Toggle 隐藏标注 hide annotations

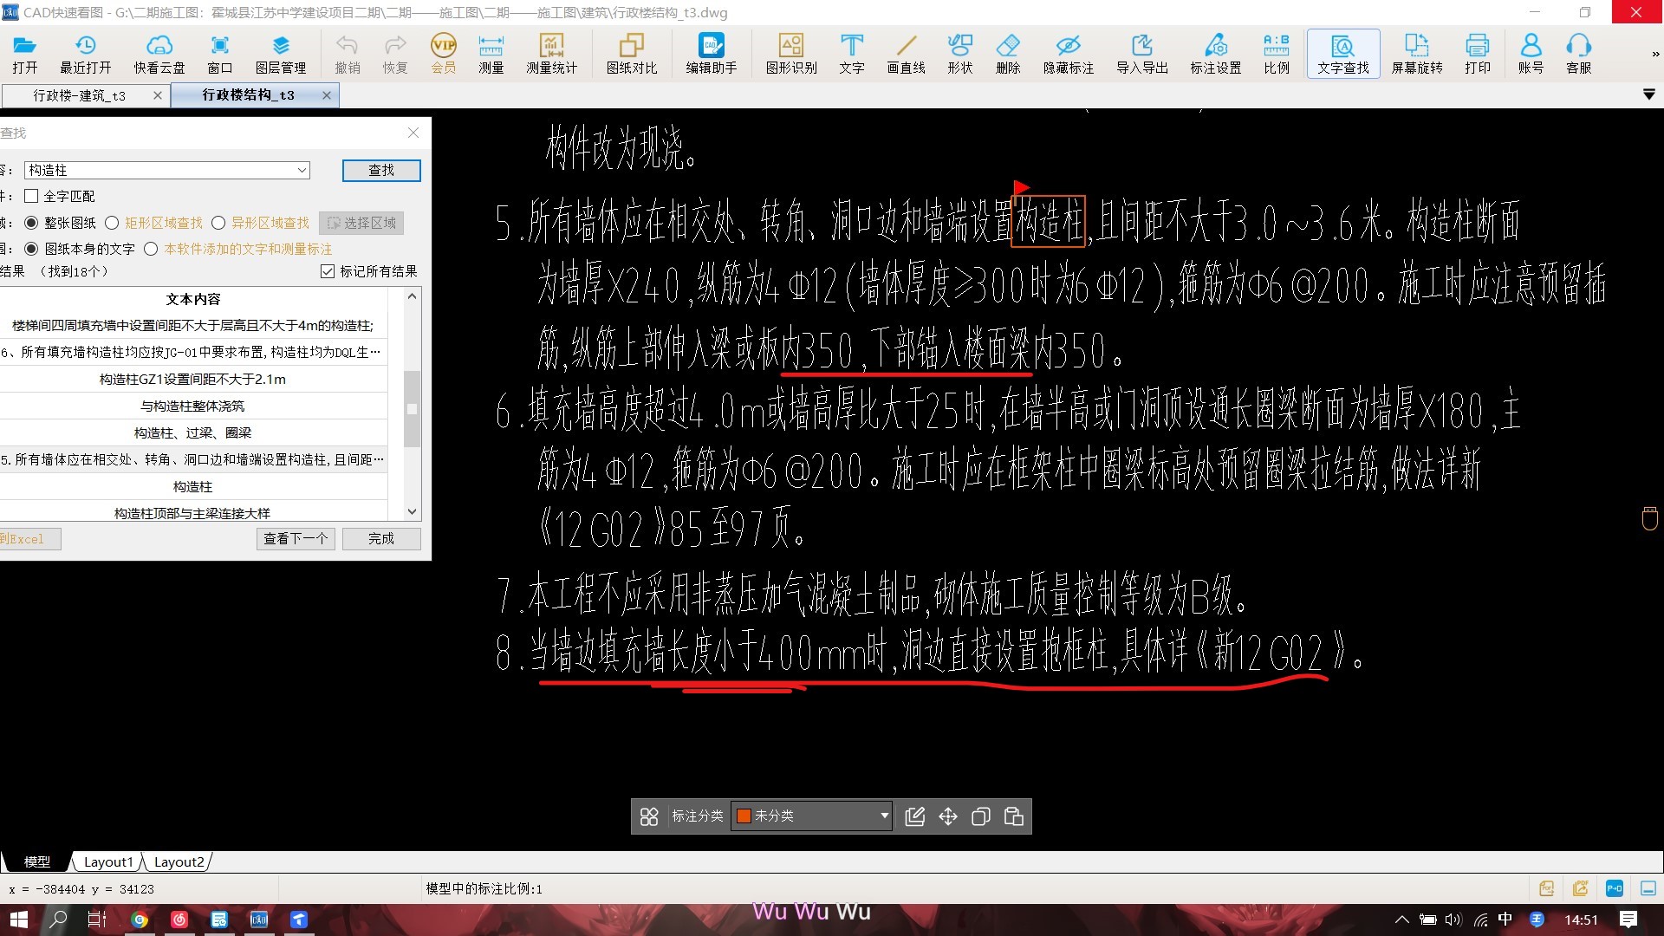tap(1068, 54)
